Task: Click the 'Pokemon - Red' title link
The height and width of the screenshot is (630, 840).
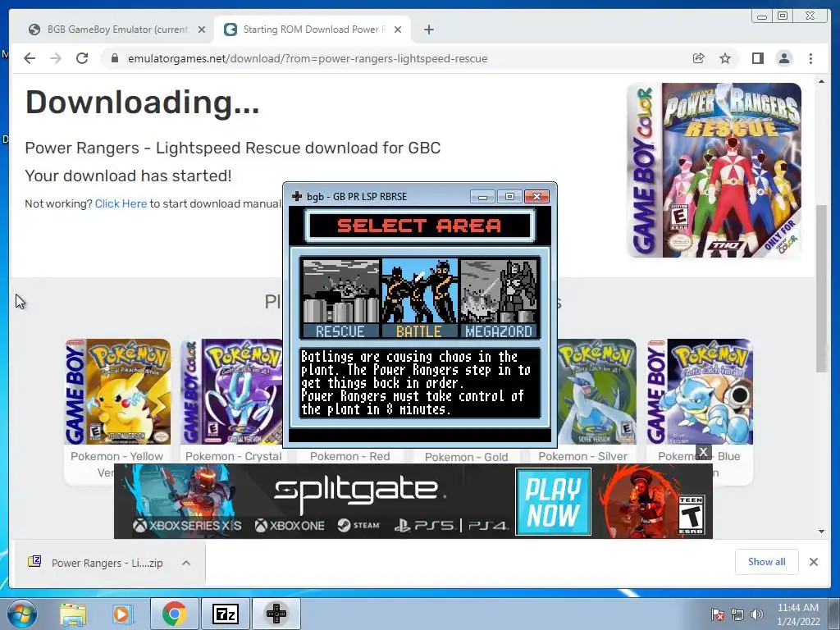Action: click(x=349, y=456)
